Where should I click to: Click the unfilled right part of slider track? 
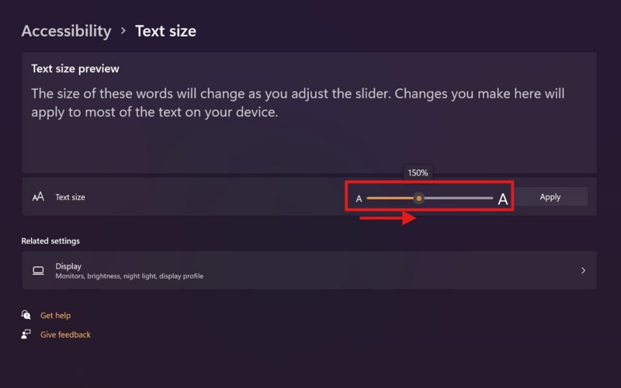coord(460,198)
